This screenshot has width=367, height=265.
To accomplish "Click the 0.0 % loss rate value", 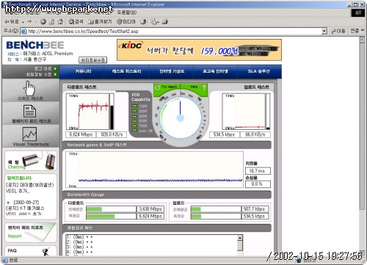I will [x=258, y=184].
